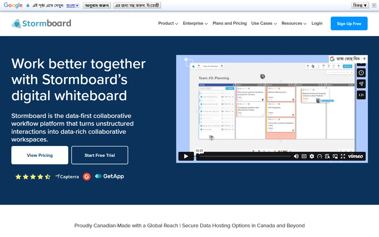This screenshot has height=237, width=379.
Task: Click Sign Up Free button
Action: coord(349,23)
